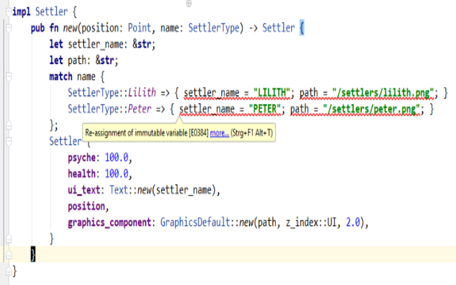Image resolution: width=456 pixels, height=285 pixels.
Task: Click the '2.0' numeric argument
Action: pyautogui.click(x=353, y=222)
